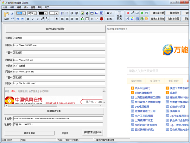190x143 pixels.
Task: Click the first indent icon after the bulleted list
Action: [72, 13]
